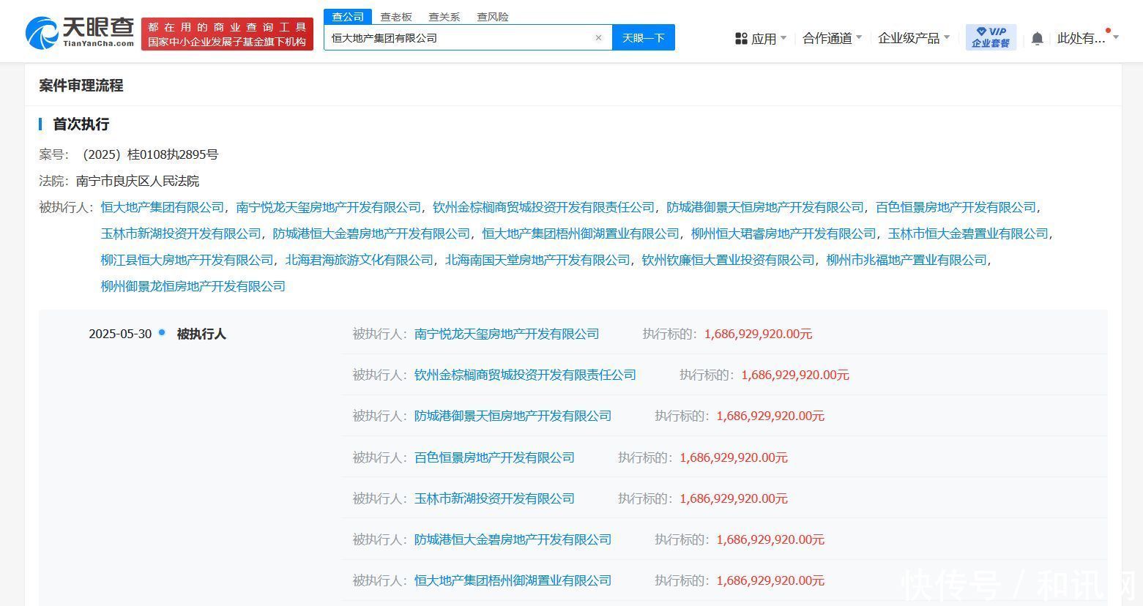Open notifications bell icon
This screenshot has height=606, width=1143.
pyautogui.click(x=1037, y=38)
